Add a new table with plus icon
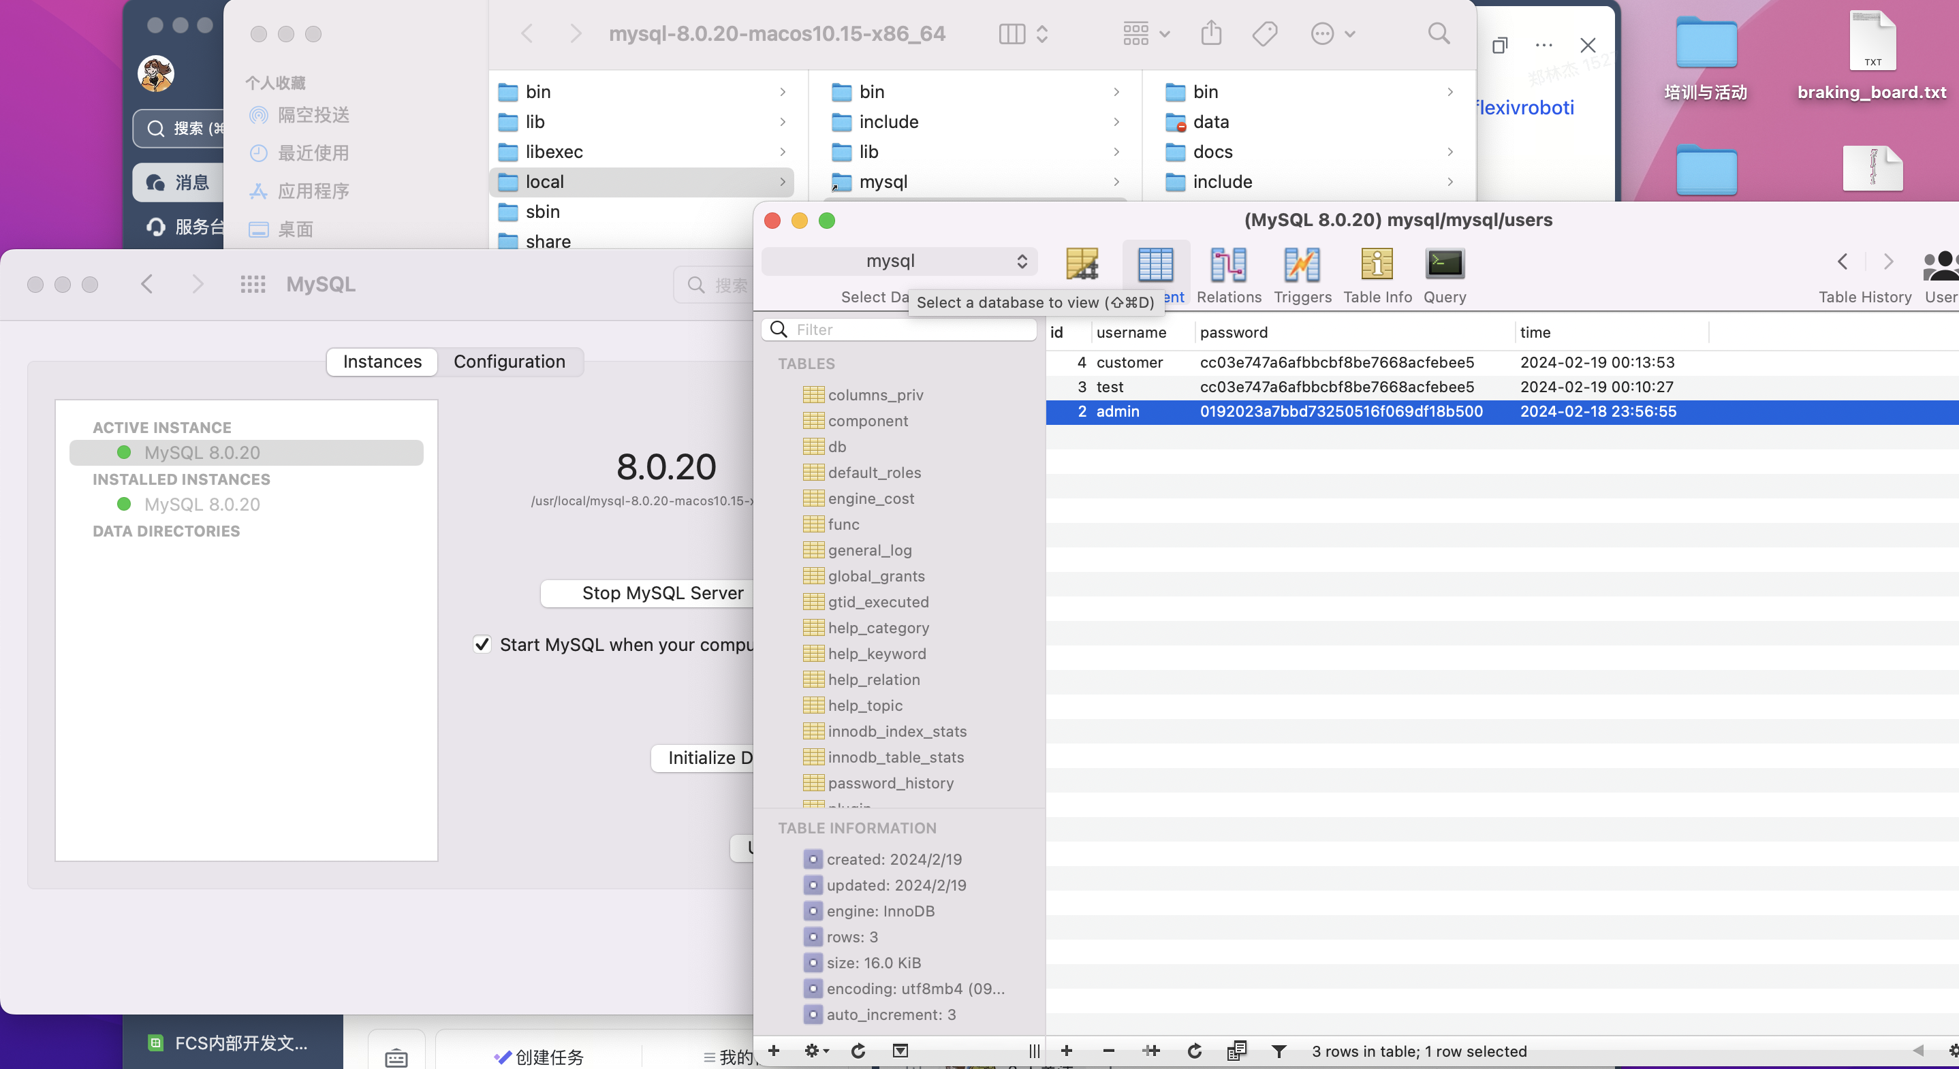This screenshot has width=1959, height=1069. (x=773, y=1050)
